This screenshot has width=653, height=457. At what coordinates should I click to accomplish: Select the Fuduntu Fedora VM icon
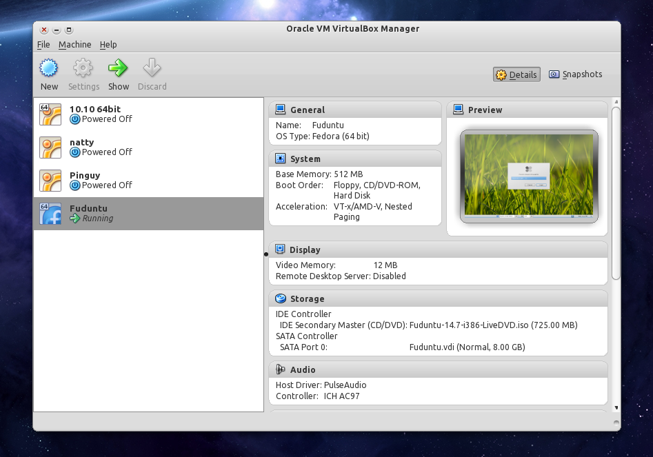pos(51,214)
